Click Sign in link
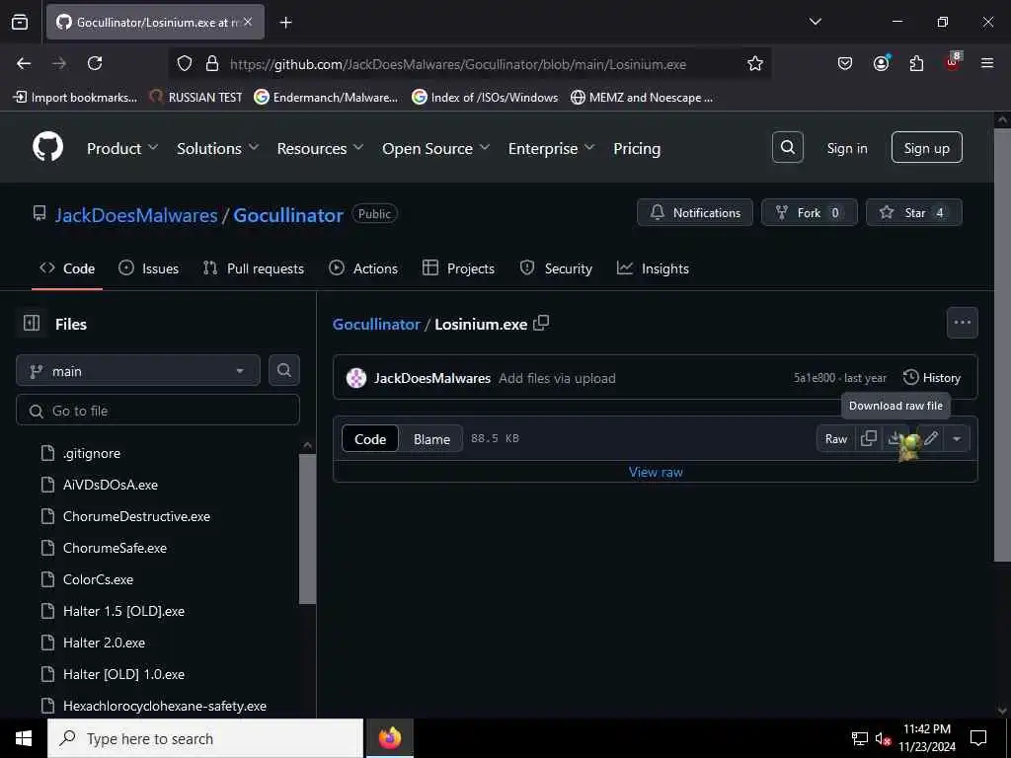This screenshot has height=758, width=1011. (x=846, y=148)
